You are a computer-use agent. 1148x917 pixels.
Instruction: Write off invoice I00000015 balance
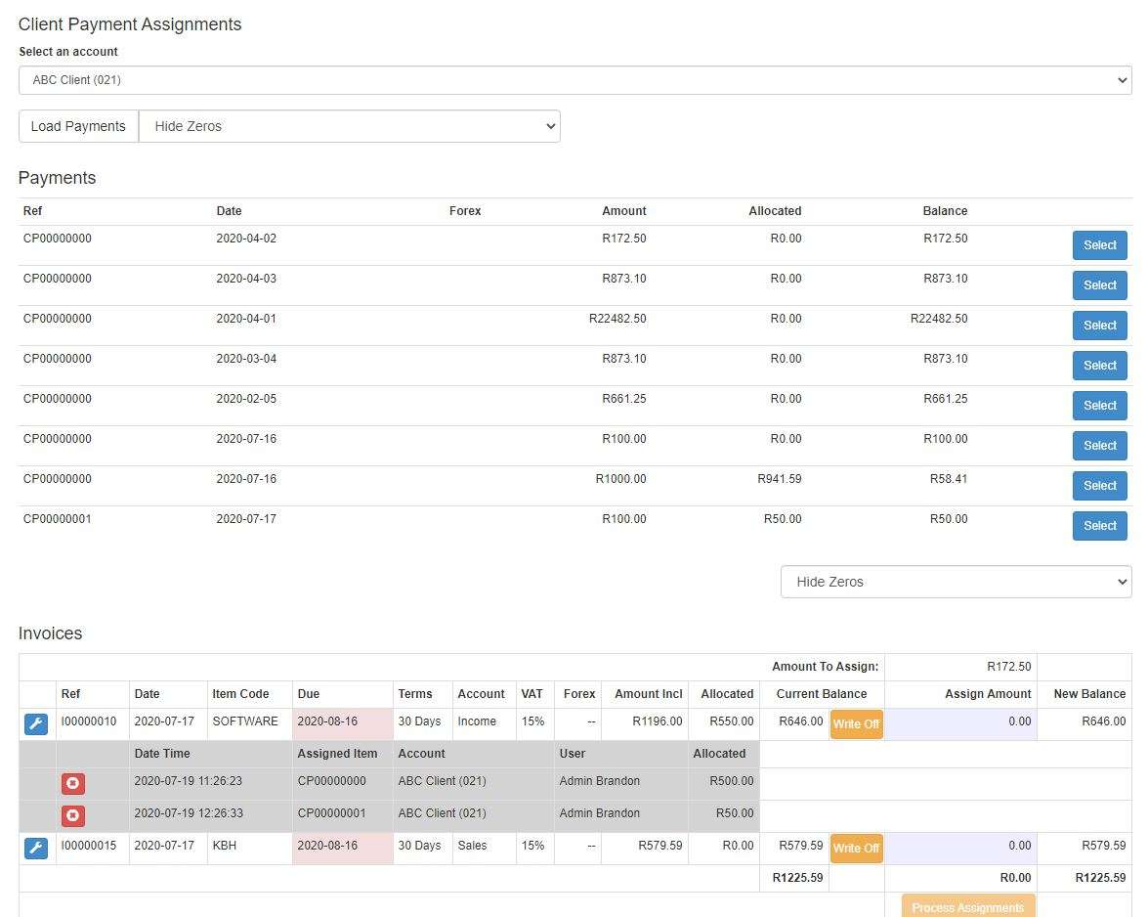coord(856,849)
